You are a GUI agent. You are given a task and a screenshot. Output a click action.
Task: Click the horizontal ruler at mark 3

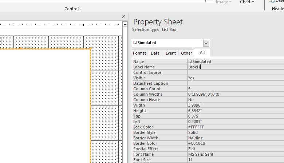(48, 25)
